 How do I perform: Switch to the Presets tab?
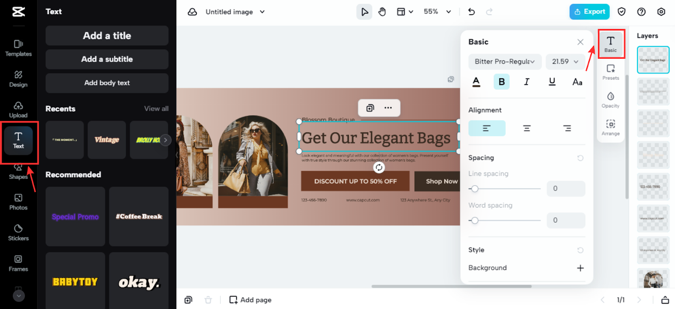pyautogui.click(x=611, y=72)
